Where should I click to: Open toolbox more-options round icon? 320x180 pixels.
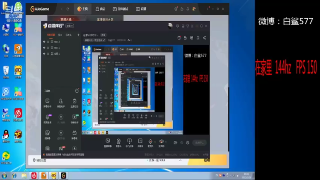(x=77, y=91)
